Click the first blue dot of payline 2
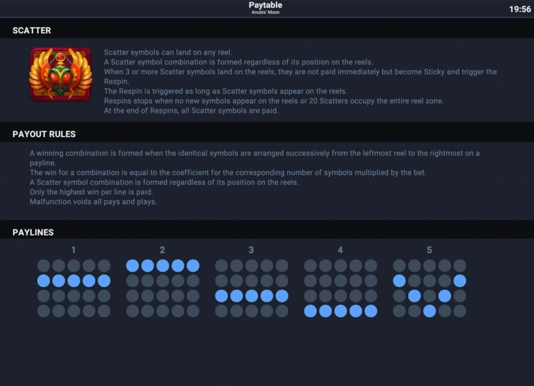The height and width of the screenshot is (386, 534). pyautogui.click(x=132, y=266)
